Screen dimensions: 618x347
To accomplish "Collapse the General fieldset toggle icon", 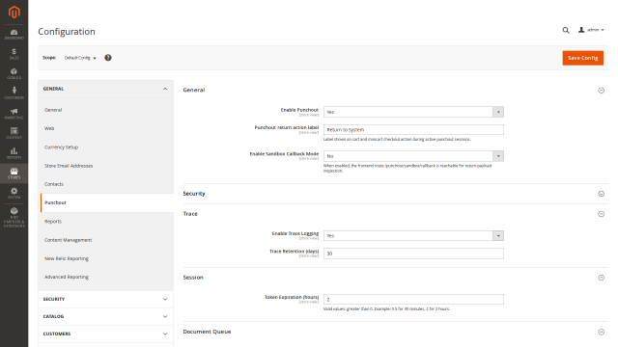I will coord(601,90).
